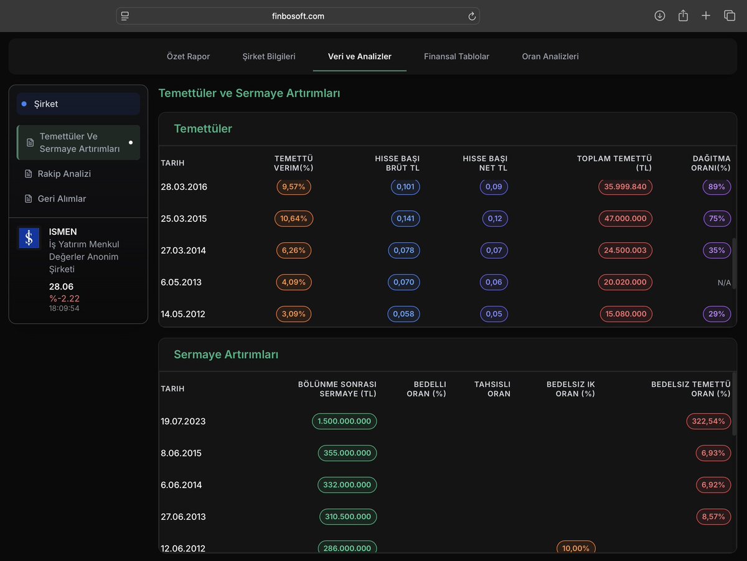Open the Şirket Bilgileri tab
The height and width of the screenshot is (561, 747).
tap(269, 56)
